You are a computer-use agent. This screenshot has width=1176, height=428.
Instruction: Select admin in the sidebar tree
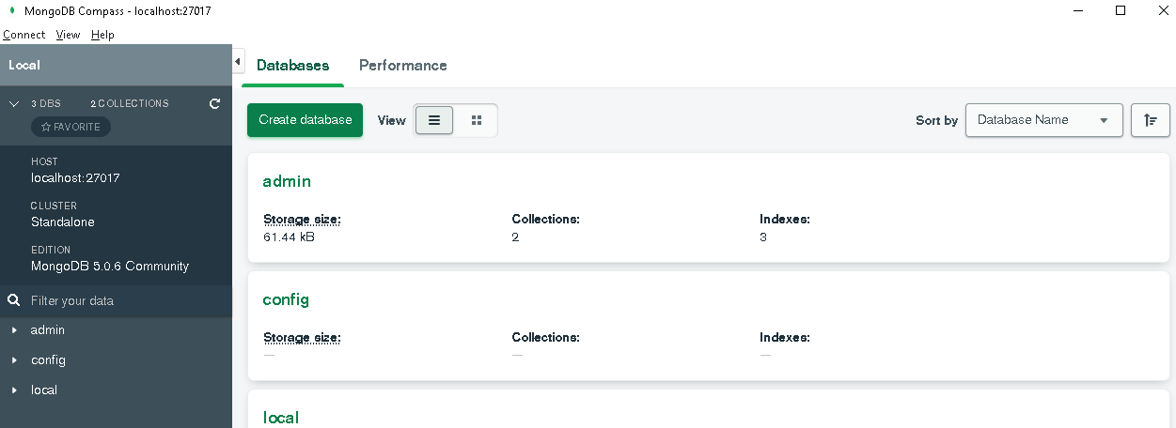tap(48, 330)
